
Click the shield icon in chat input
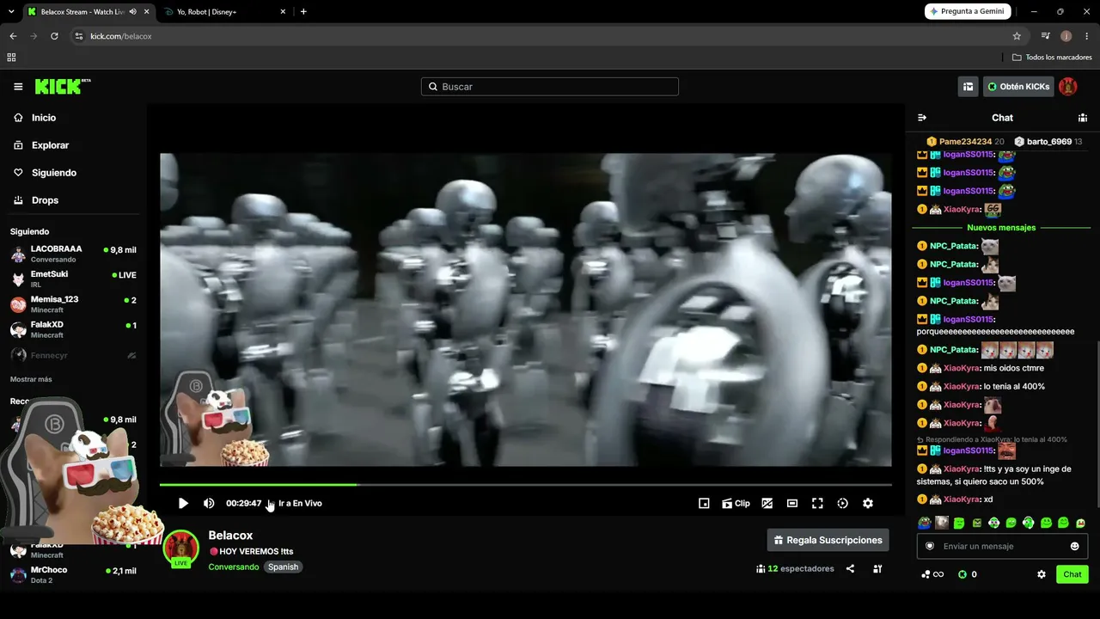point(929,546)
